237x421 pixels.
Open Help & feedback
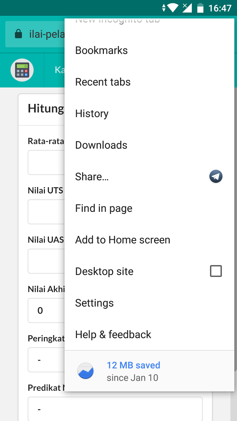pyautogui.click(x=113, y=335)
